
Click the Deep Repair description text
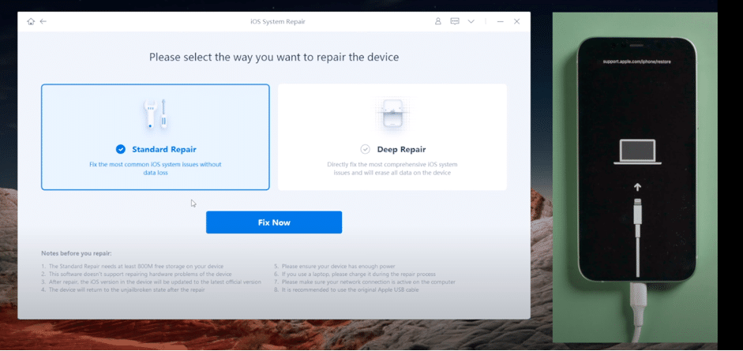392,168
